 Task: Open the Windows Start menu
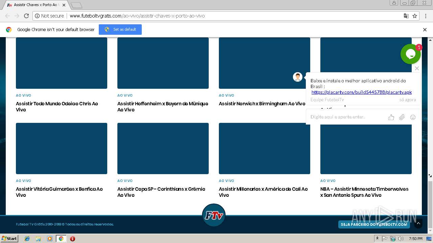pyautogui.click(x=9, y=238)
